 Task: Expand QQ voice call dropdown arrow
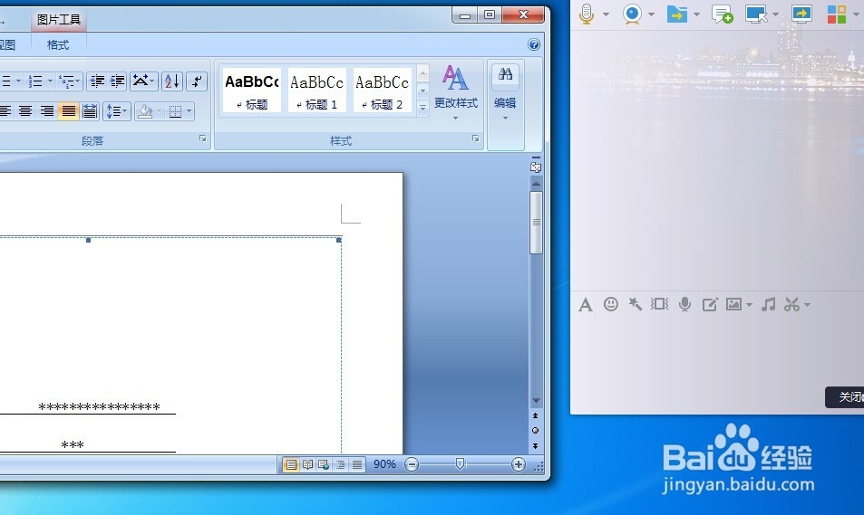606,14
